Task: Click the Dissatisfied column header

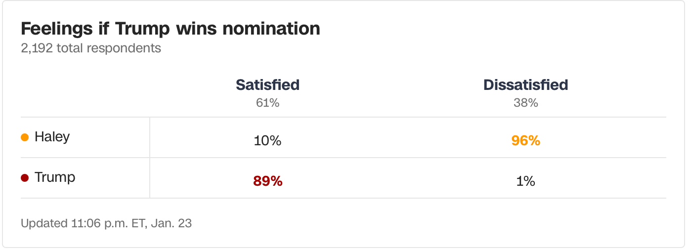Action: [x=525, y=84]
